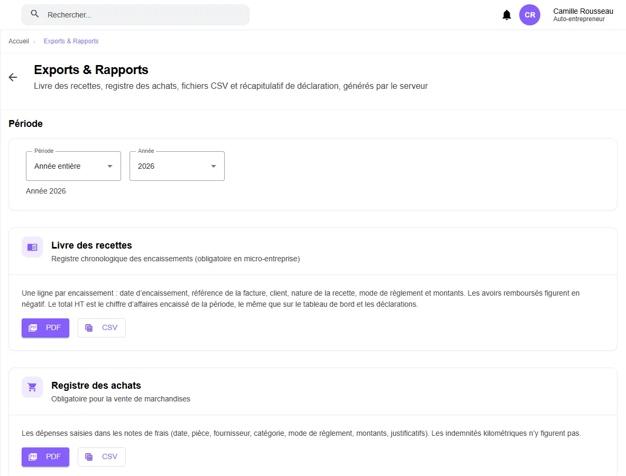Go to Accueil in the breadcrumb
Screen dimensions: 626x476
[x=19, y=41]
